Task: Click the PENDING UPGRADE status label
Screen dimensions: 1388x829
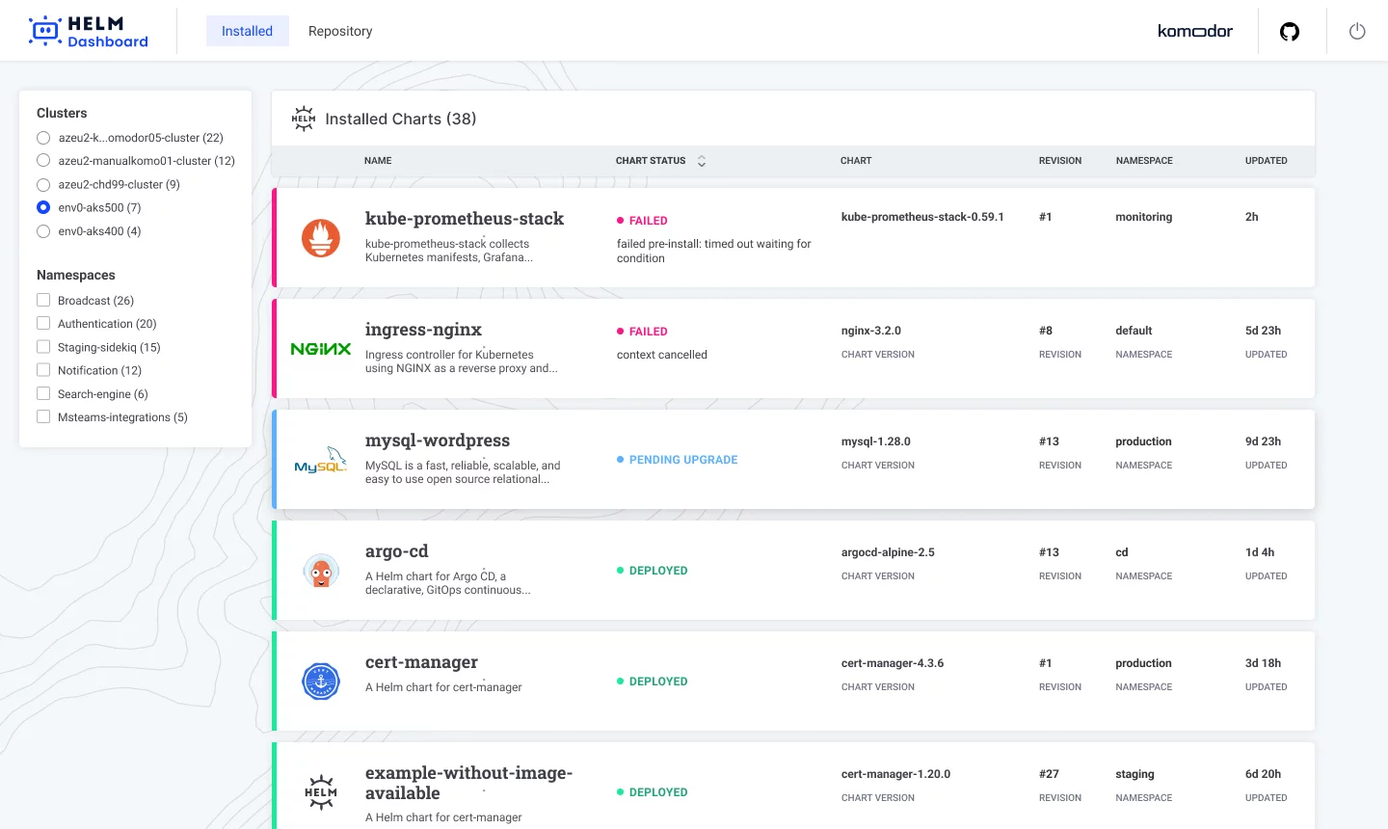Action: click(678, 460)
